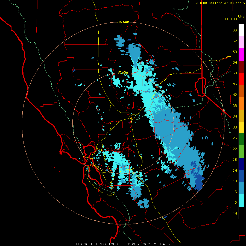
Task: Click the legend value 34
Action: coord(235,116)
